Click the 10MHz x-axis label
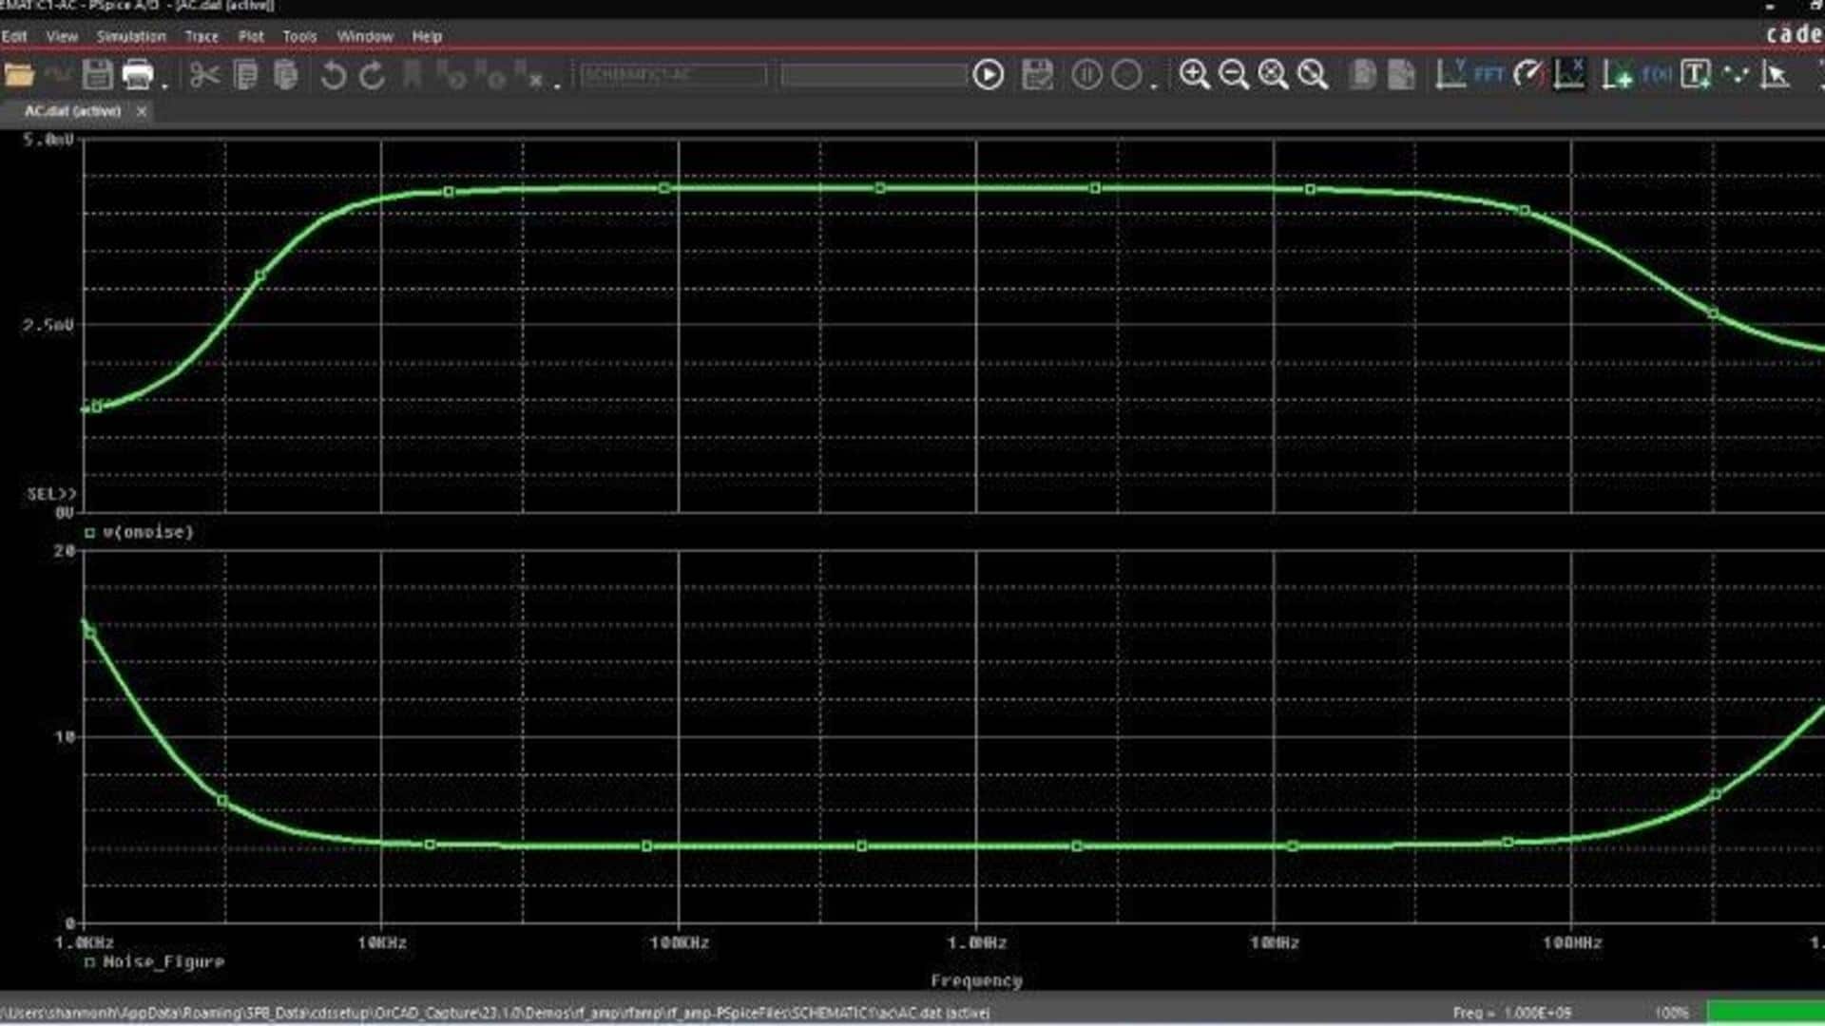Screen dimensions: 1825x1026 (x=1275, y=943)
